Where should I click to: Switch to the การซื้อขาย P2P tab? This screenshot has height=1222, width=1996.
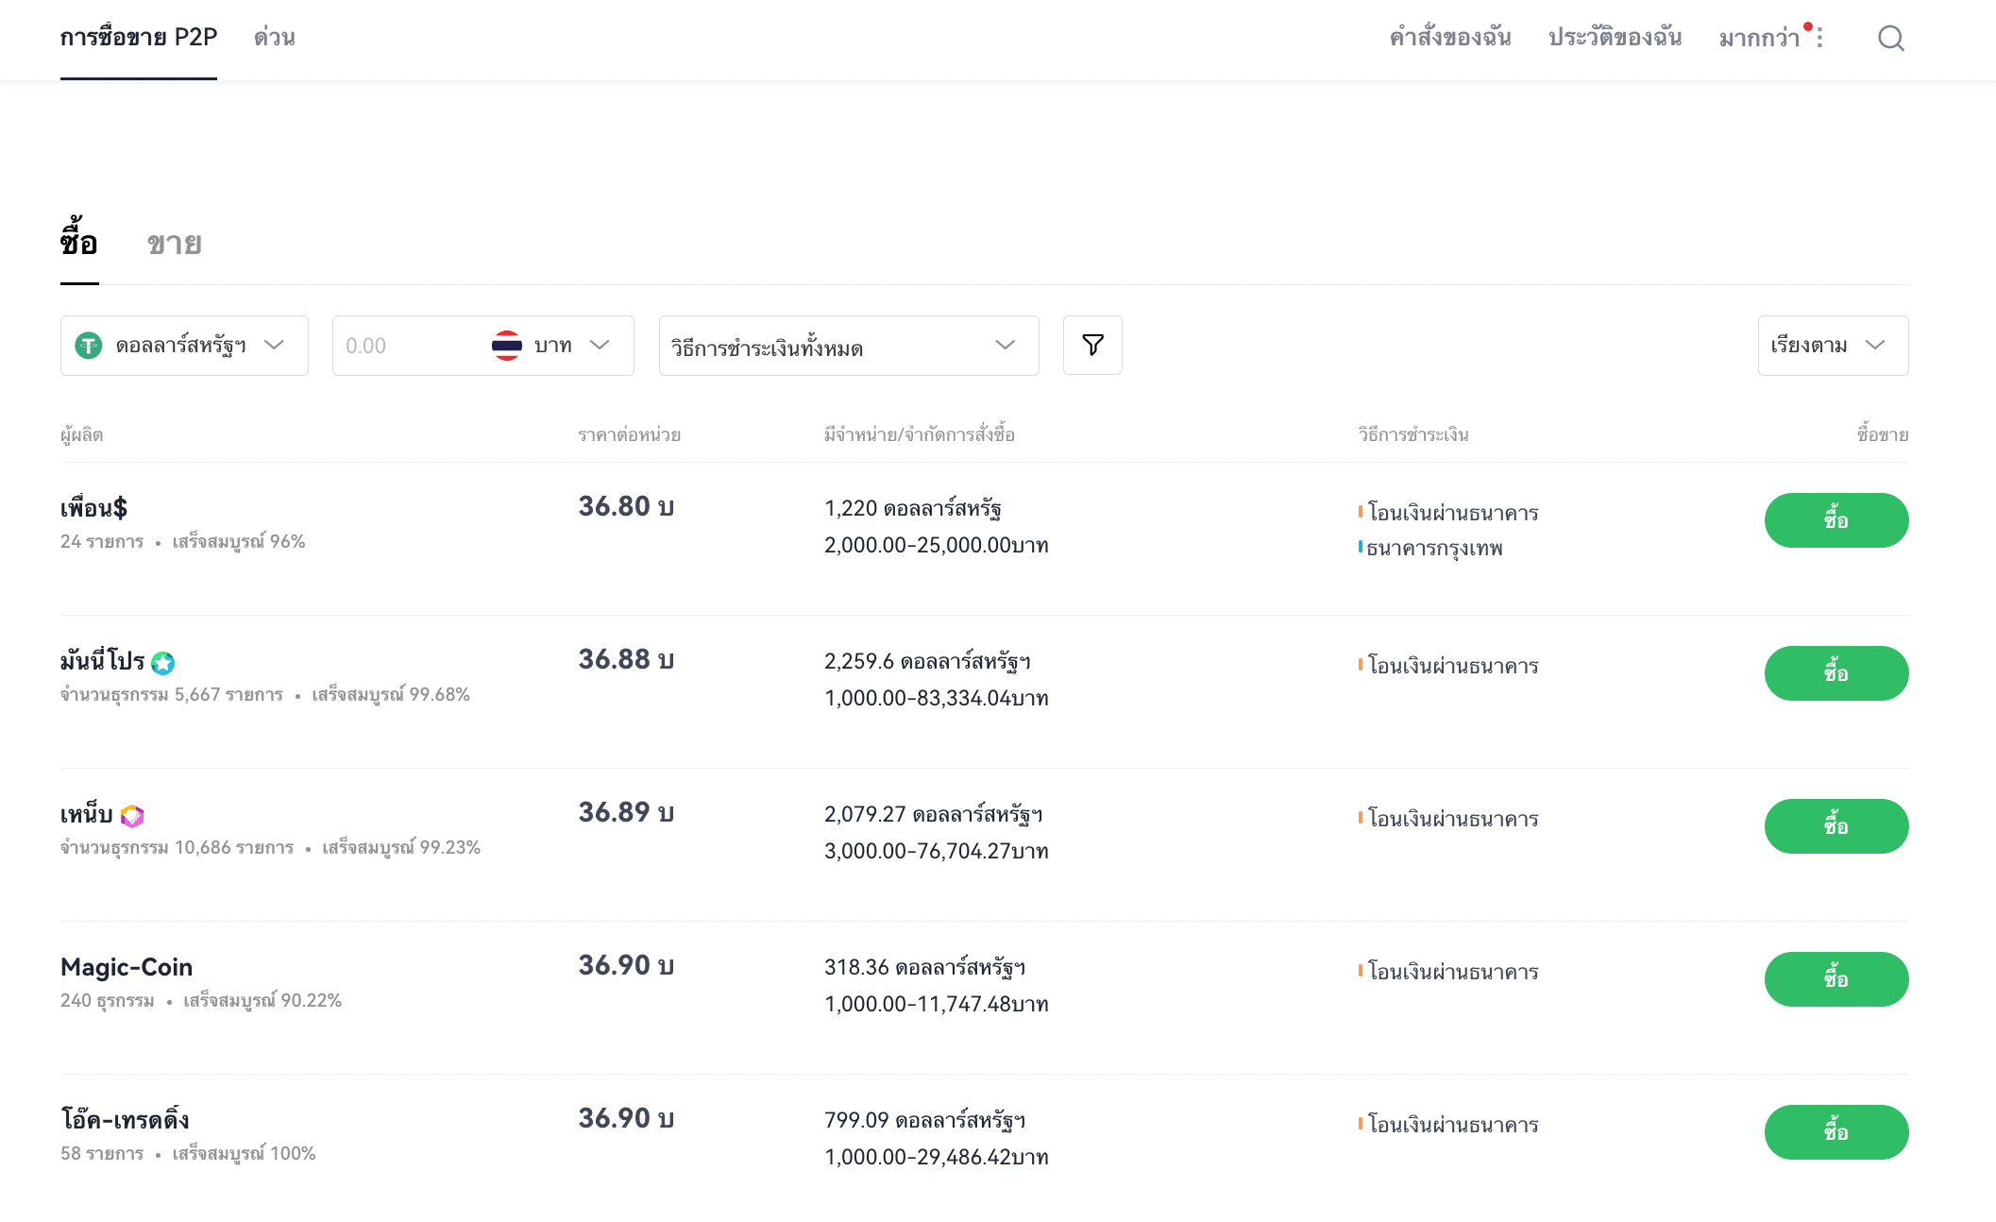tap(139, 38)
